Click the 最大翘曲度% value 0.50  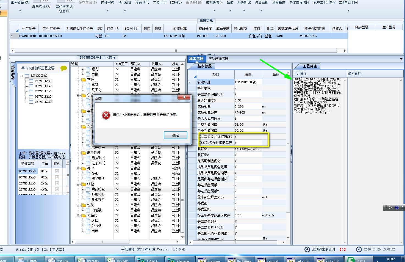pyautogui.click(x=248, y=100)
